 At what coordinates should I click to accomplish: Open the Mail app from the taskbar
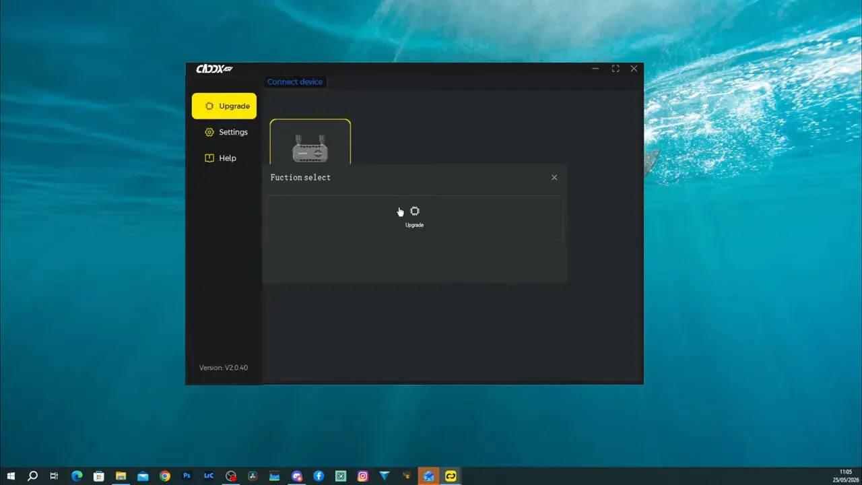click(143, 476)
